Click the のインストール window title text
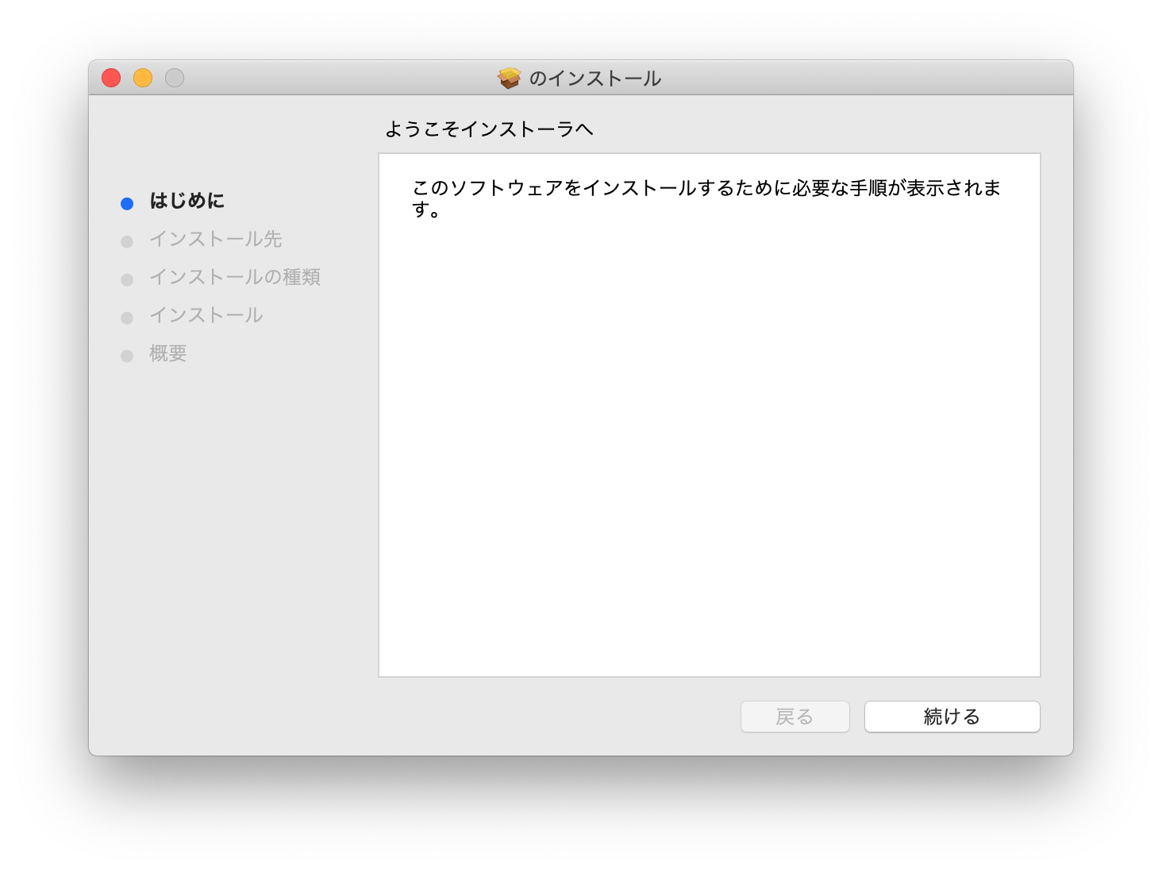The width and height of the screenshot is (1162, 873). click(x=595, y=79)
